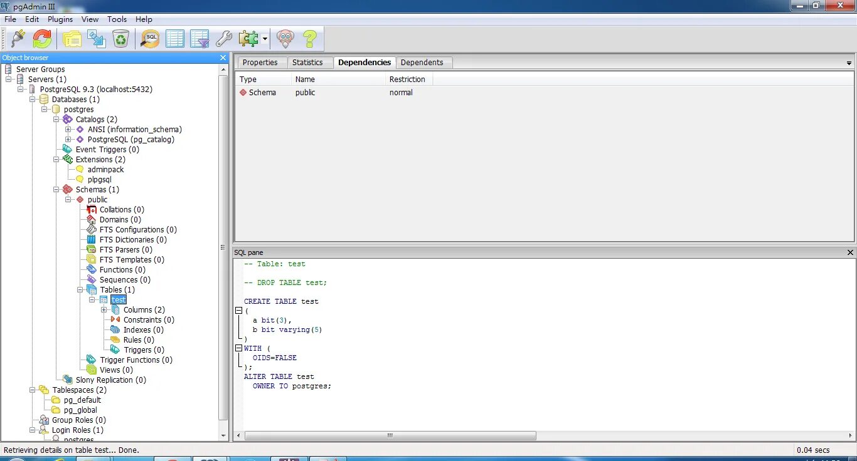Screen dimensions: 857x461
Task: Close the SQL pane
Action: pos(850,252)
